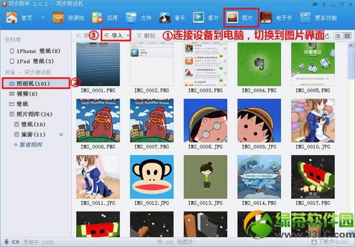This screenshot has width=355, height=247.
Task: Switch to list view icon
Action: (338, 36)
